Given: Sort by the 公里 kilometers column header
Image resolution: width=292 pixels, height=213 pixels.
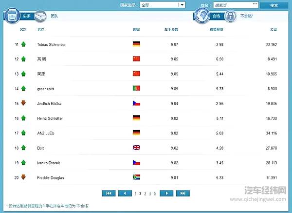Looking at the screenshot, I should 274,30.
